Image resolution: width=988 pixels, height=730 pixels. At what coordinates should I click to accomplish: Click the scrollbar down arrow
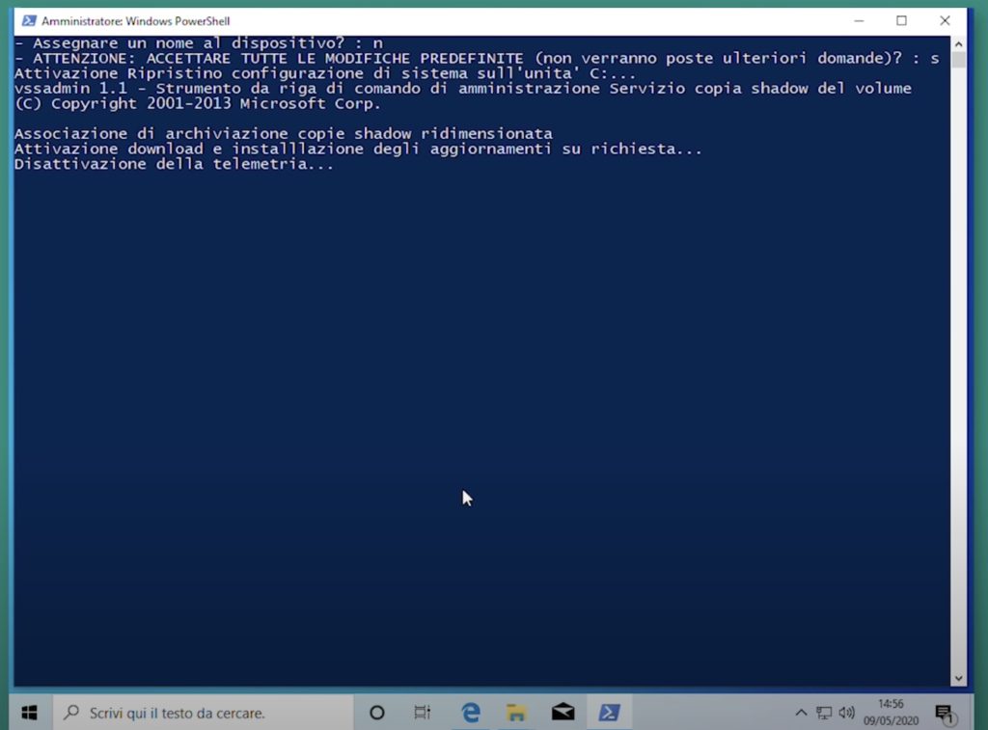[958, 678]
